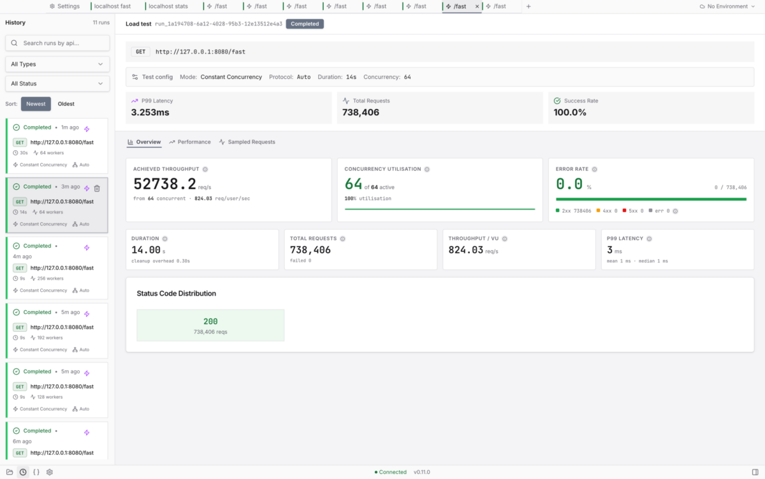Click the run ID run_1a194708 text
Image resolution: width=765 pixels, height=479 pixels.
pyautogui.click(x=219, y=24)
